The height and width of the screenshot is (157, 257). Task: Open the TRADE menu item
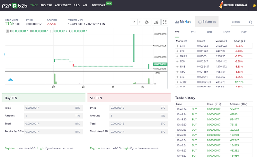pos(34,5)
